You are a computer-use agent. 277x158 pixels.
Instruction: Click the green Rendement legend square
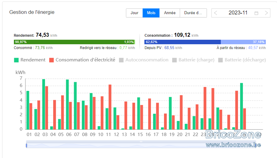pos(16,60)
